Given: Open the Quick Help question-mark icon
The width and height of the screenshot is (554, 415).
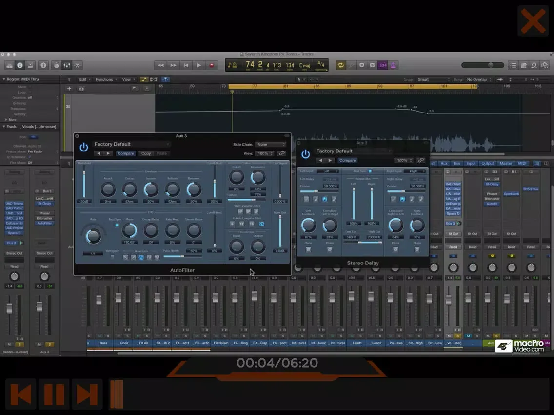Looking at the screenshot, I should tap(43, 65).
